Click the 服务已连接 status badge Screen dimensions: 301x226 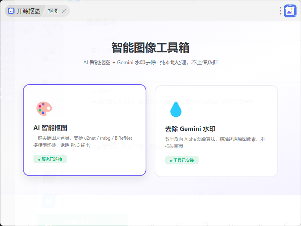pos(50,159)
